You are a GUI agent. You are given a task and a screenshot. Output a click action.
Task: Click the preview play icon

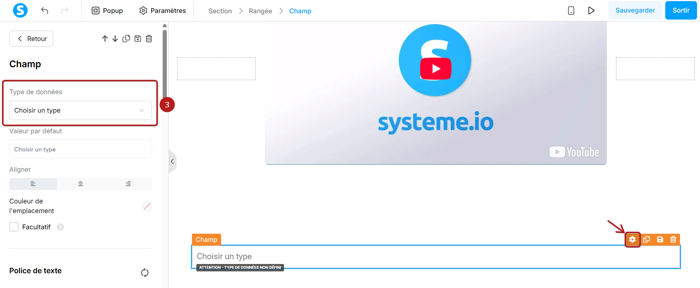tap(591, 10)
